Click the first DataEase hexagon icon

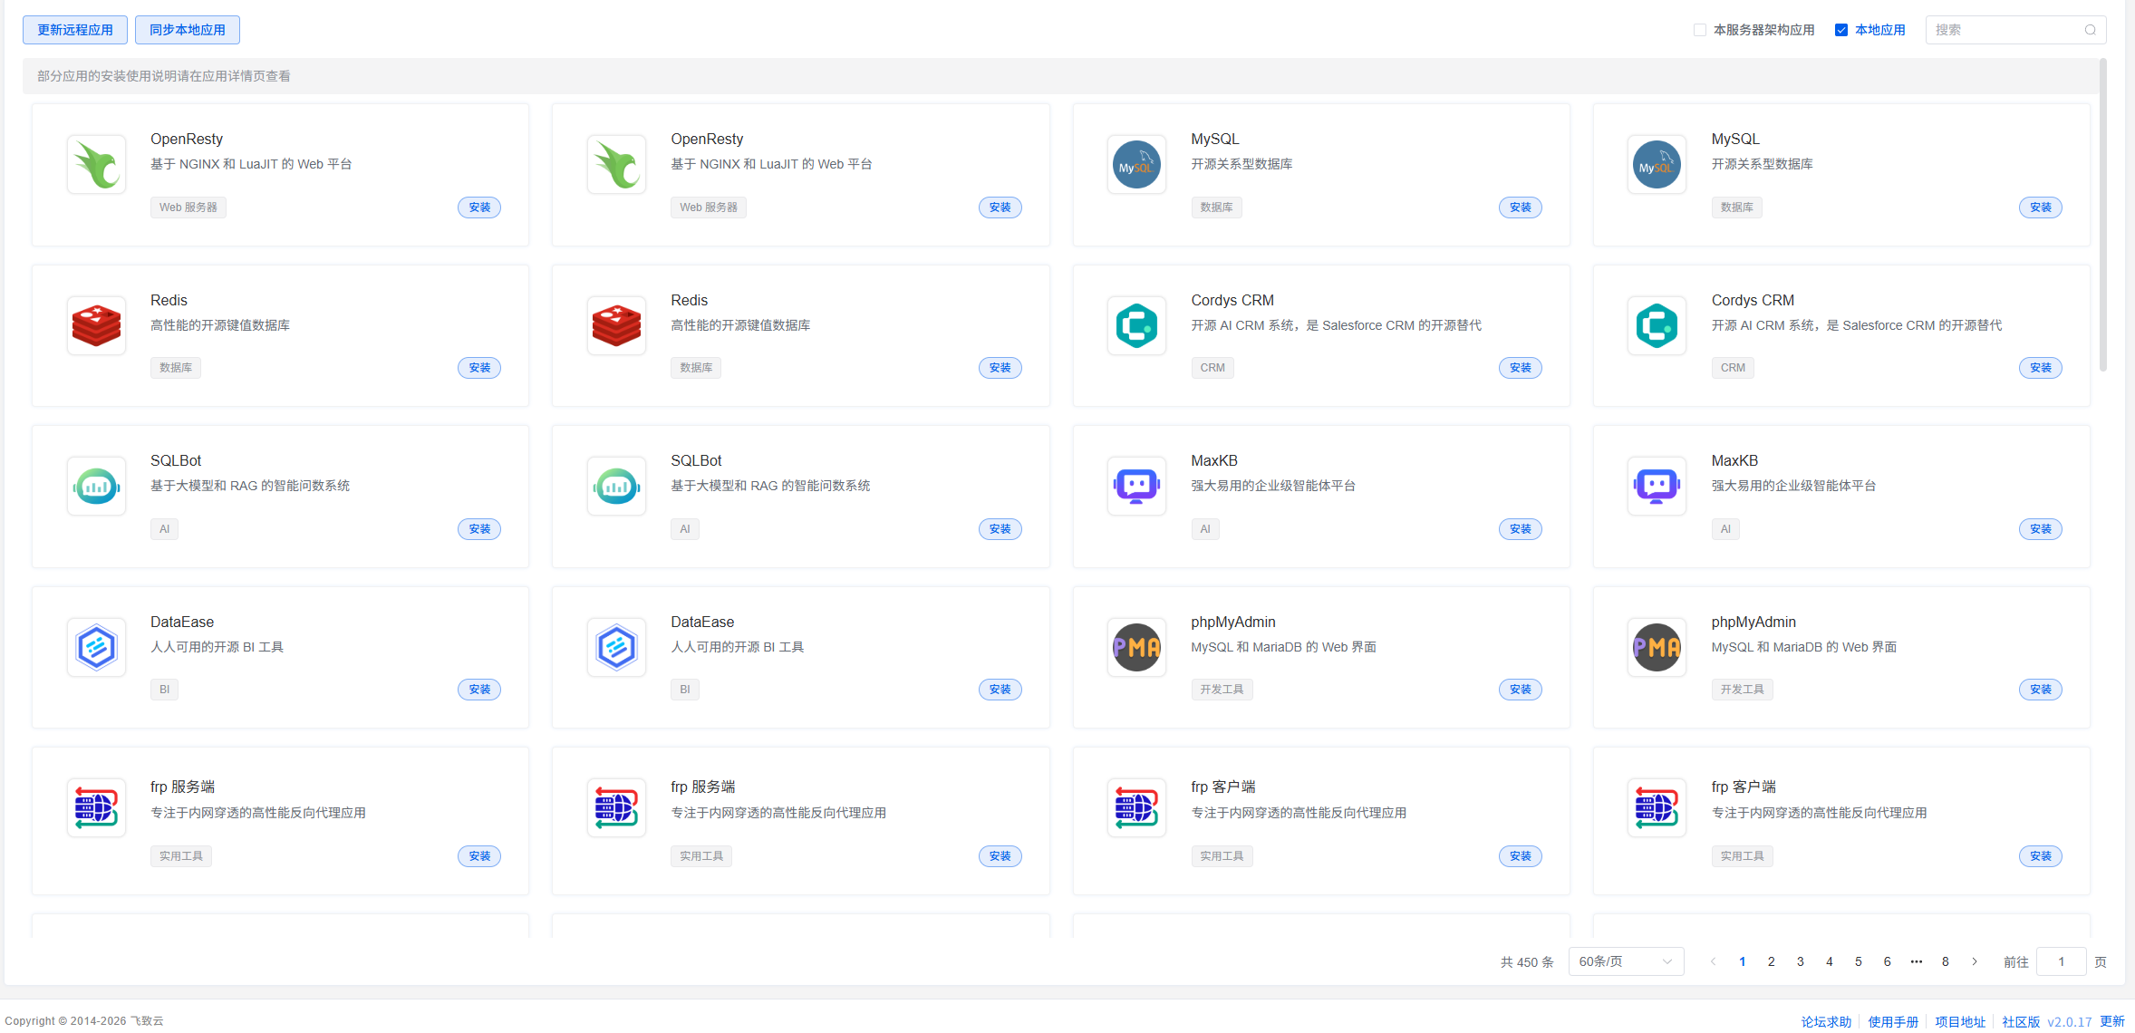[96, 647]
